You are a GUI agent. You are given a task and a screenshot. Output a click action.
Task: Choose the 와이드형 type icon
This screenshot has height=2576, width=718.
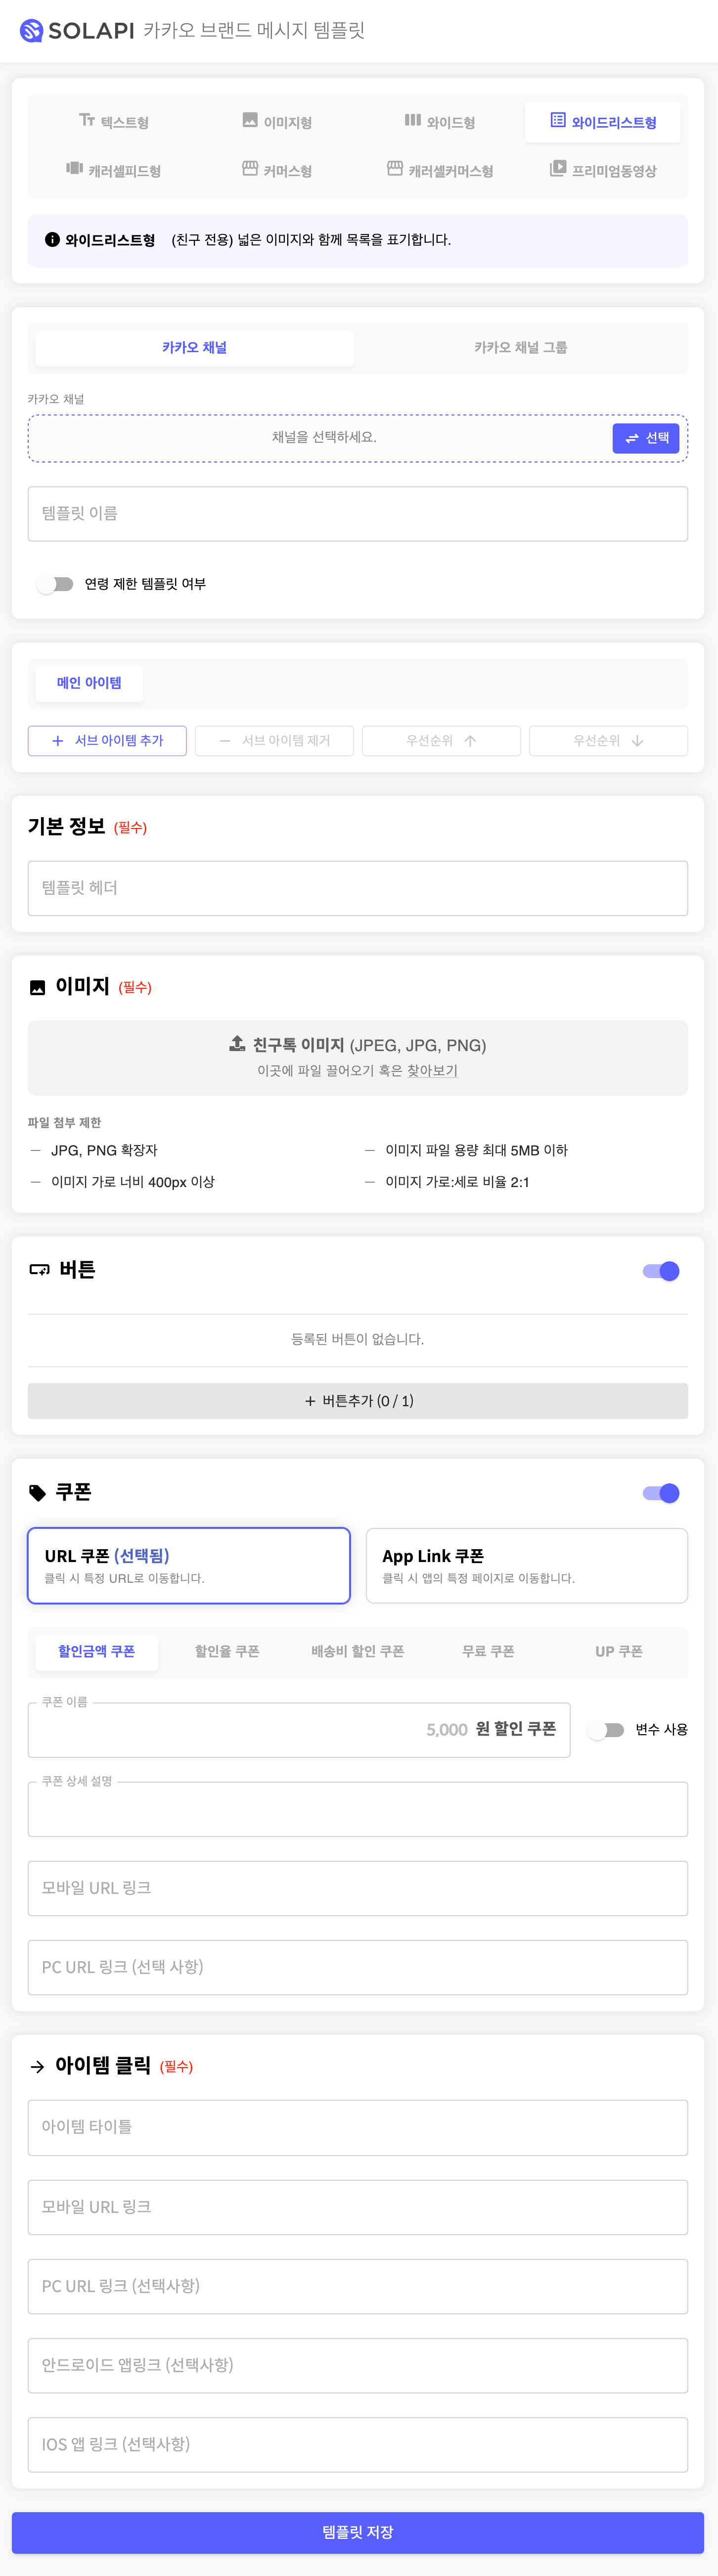[413, 120]
